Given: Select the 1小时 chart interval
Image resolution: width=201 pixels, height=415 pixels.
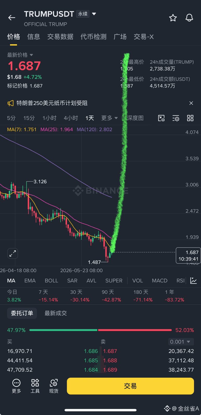Looking at the screenshot, I should pyautogui.click(x=49, y=118).
